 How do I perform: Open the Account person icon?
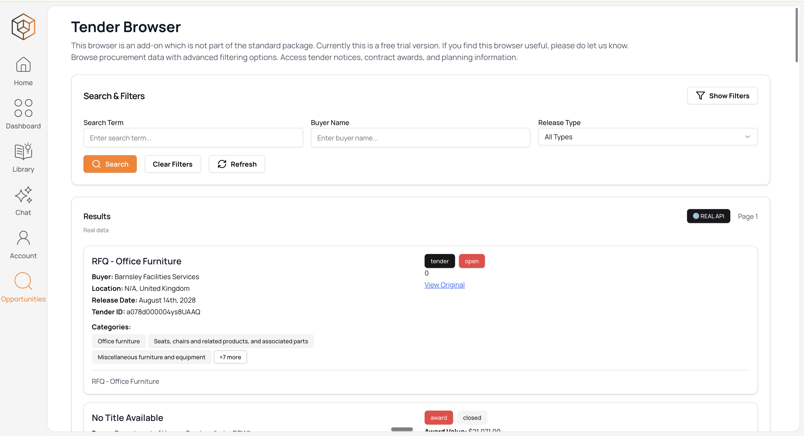click(23, 238)
